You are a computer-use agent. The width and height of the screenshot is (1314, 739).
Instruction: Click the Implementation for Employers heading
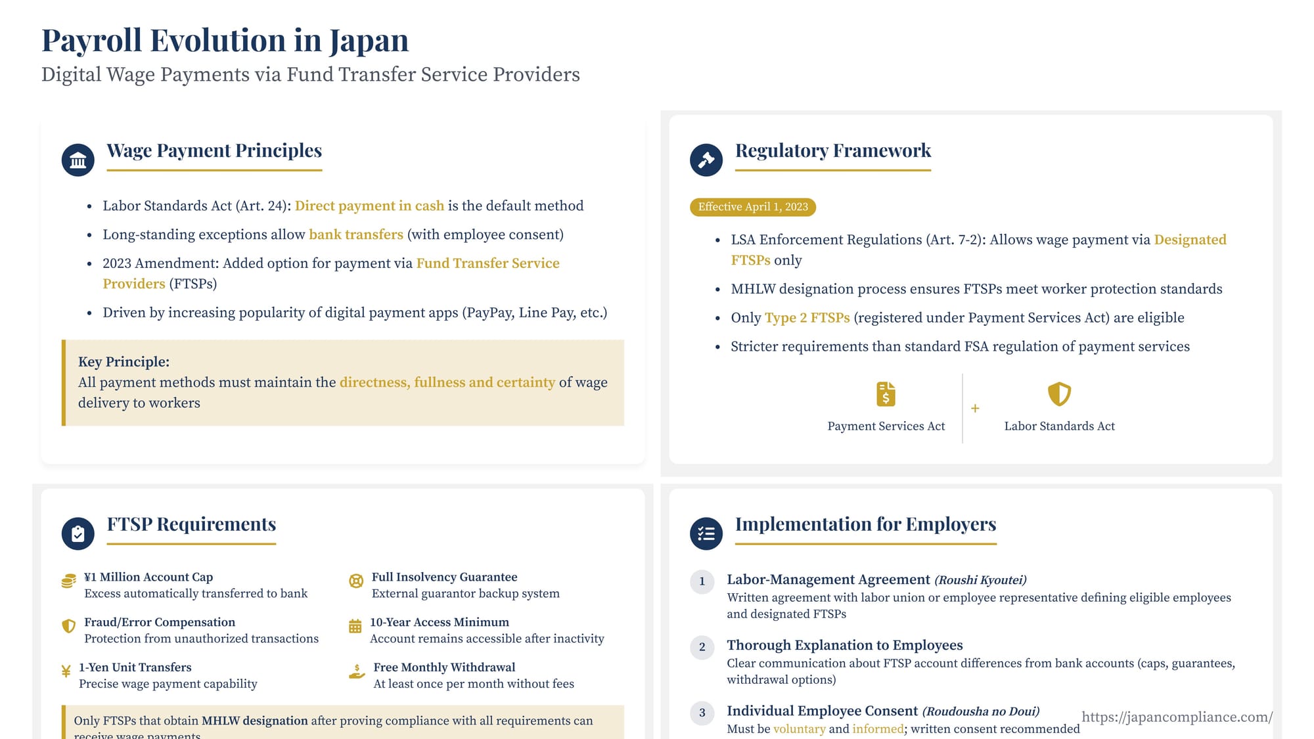pos(865,524)
